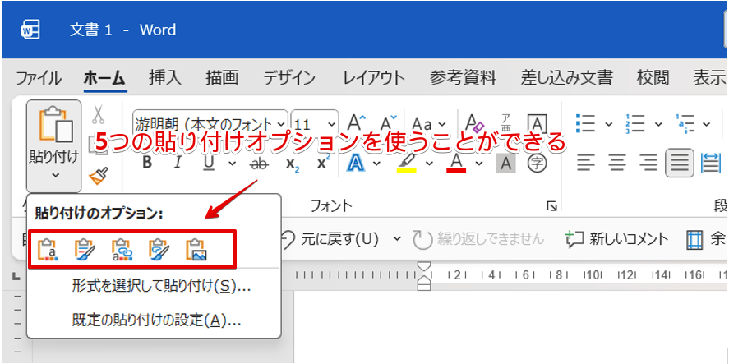Viewport: 729px width, 364px height.
Task: Switch to the 差し込み文書 tab
Action: coord(566,78)
